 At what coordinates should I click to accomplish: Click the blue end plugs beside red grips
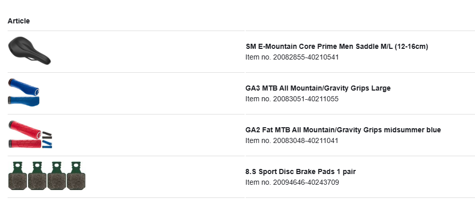pyautogui.click(x=47, y=145)
